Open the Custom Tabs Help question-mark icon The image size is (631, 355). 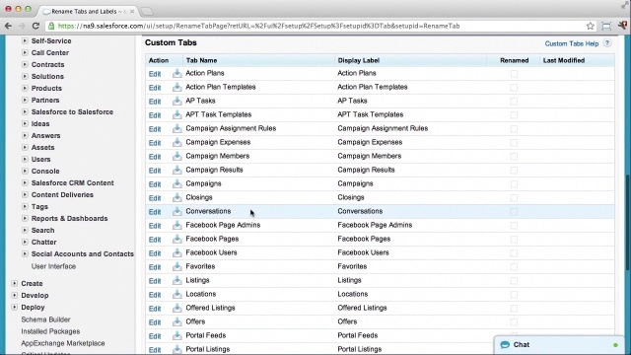coord(607,43)
